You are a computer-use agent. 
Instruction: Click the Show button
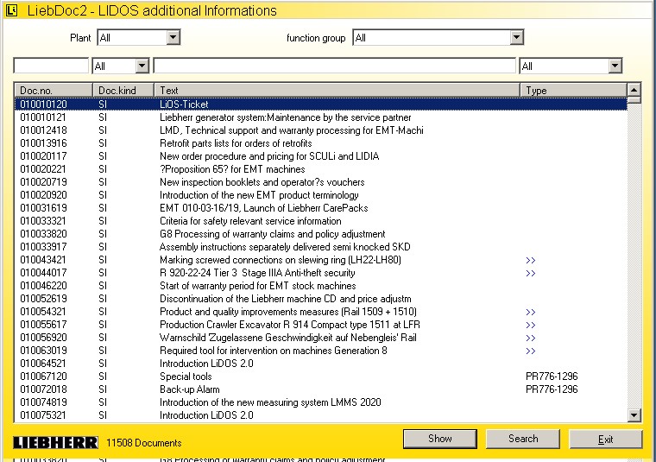(x=439, y=439)
